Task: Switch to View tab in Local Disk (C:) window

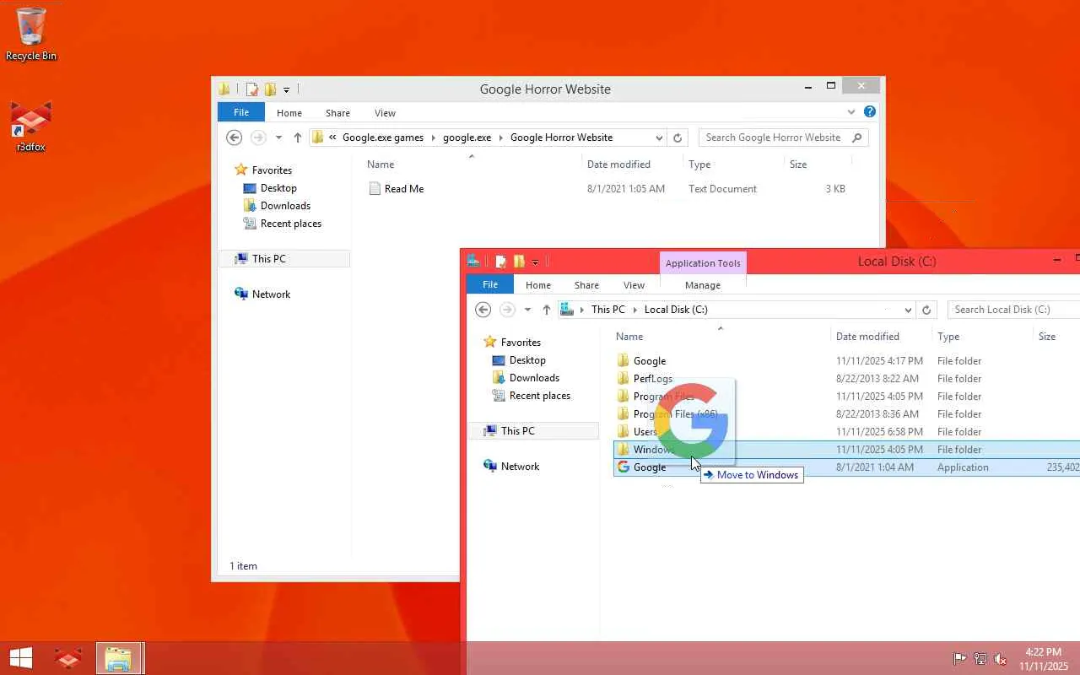Action: (x=634, y=285)
